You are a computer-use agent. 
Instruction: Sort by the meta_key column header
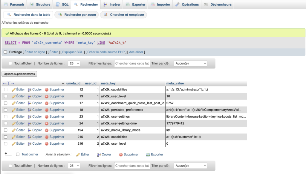108,83
